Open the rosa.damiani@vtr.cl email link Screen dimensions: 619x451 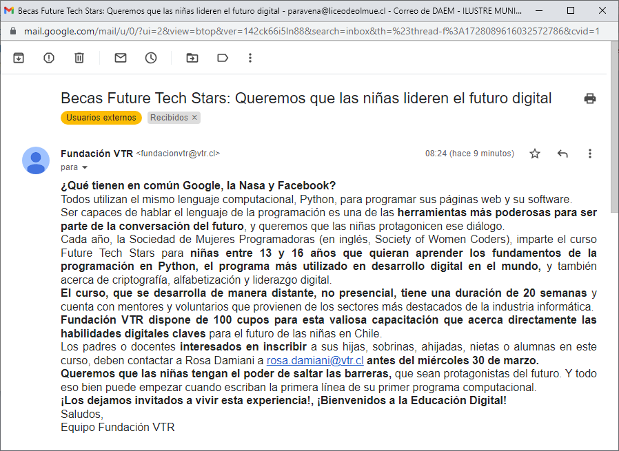coord(315,360)
